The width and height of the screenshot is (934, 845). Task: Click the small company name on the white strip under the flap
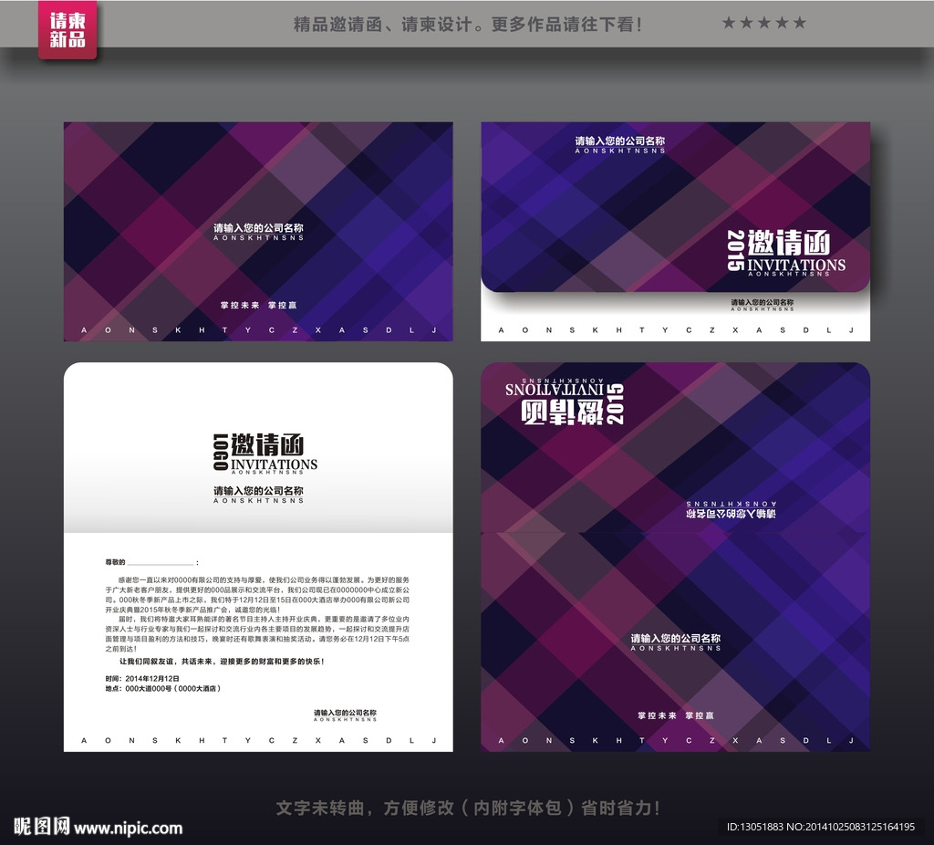pyautogui.click(x=763, y=302)
